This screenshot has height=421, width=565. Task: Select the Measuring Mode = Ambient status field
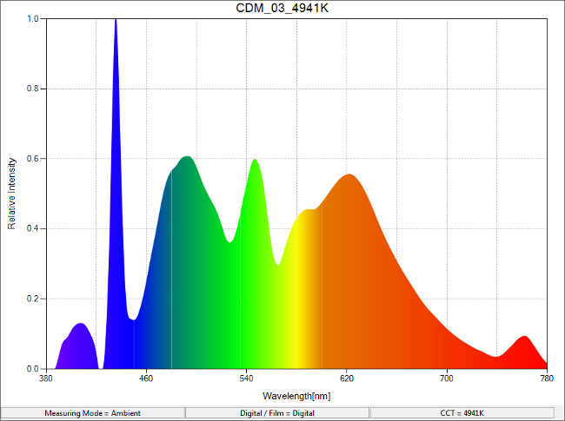pos(93,412)
